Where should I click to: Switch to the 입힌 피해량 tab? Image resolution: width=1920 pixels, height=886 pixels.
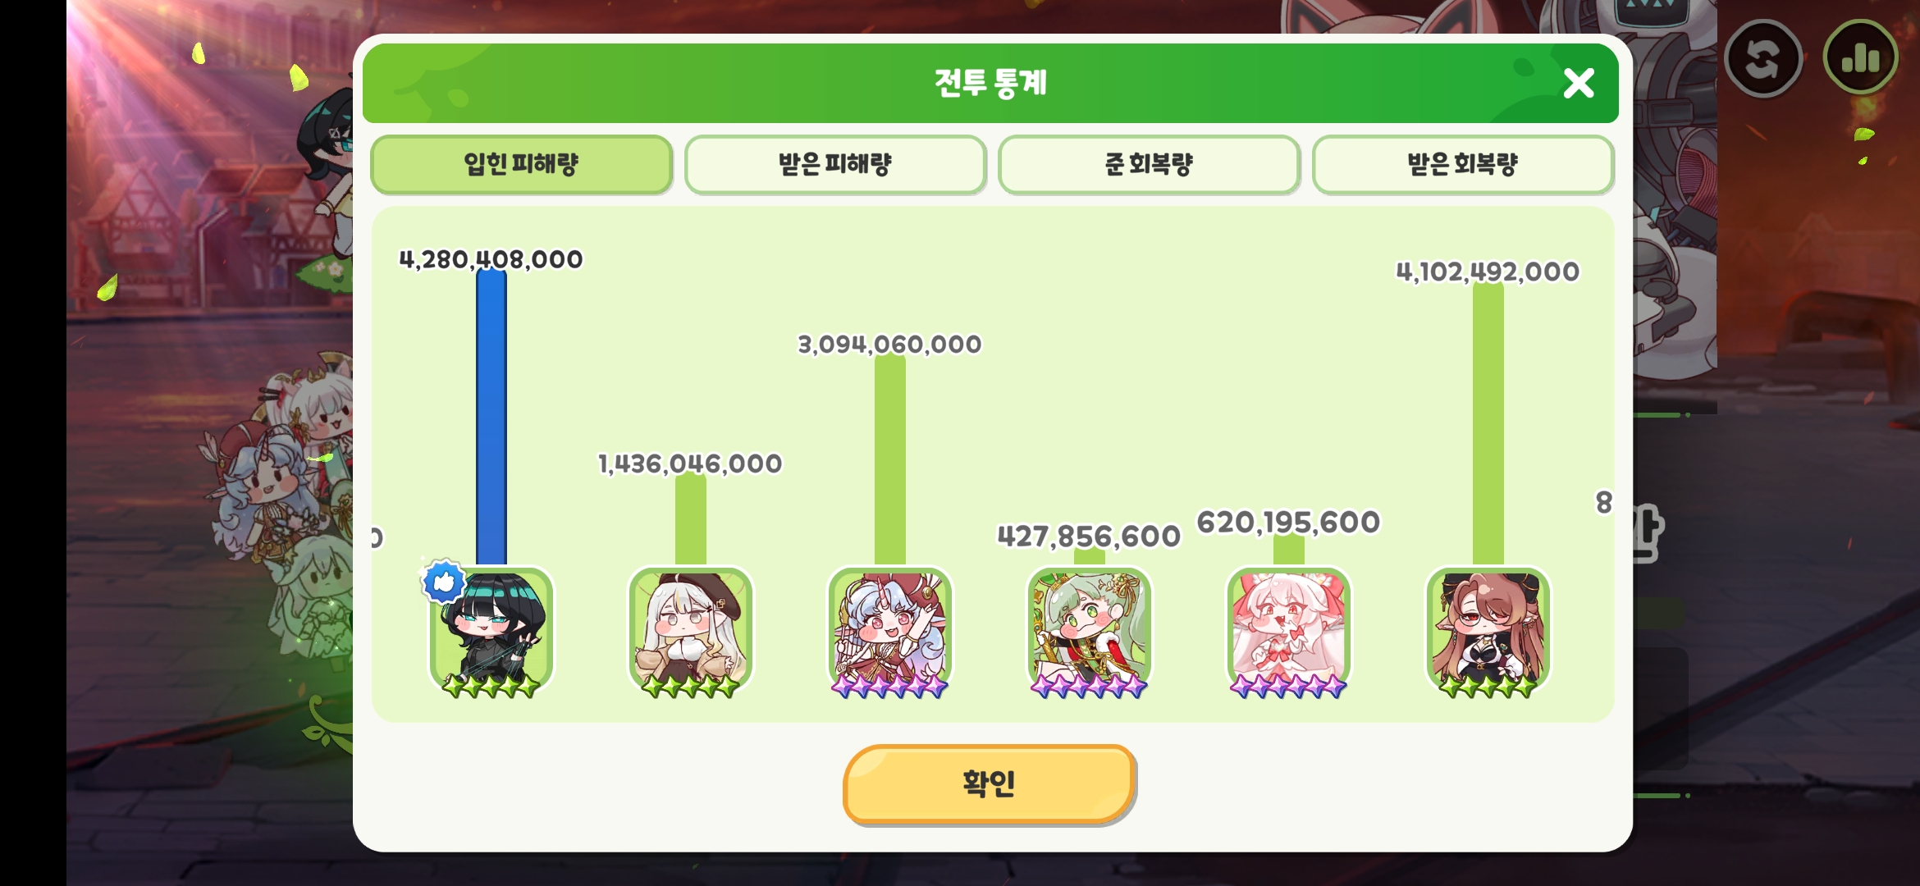[x=522, y=164]
